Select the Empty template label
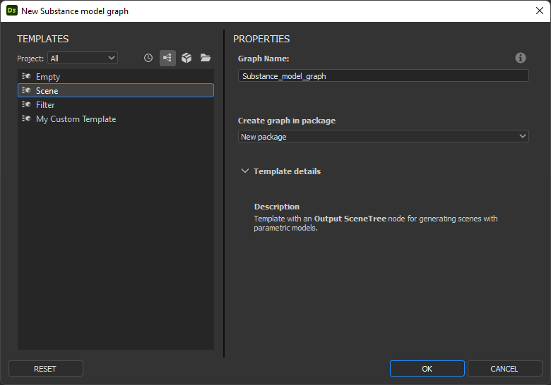The width and height of the screenshot is (551, 385). [x=48, y=77]
